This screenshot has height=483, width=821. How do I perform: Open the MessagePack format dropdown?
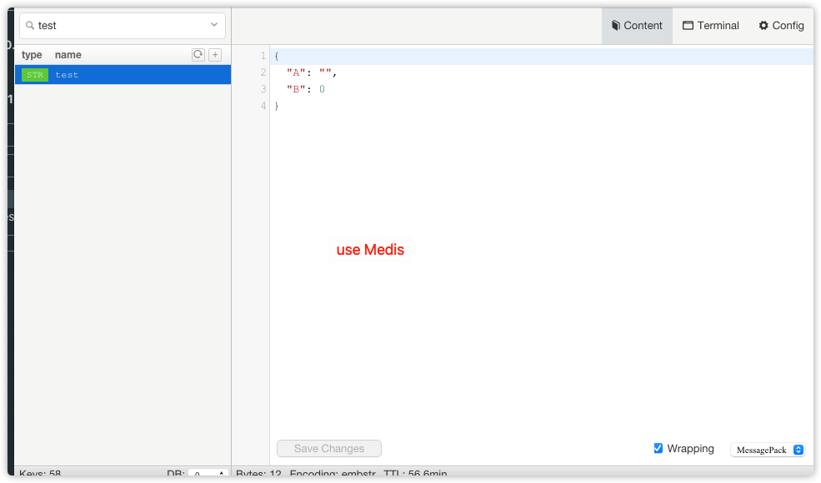click(x=766, y=449)
